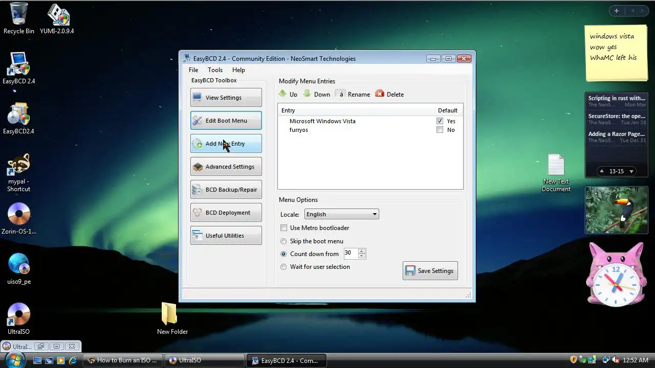
Task: Open Useful Utilities
Action: point(226,236)
